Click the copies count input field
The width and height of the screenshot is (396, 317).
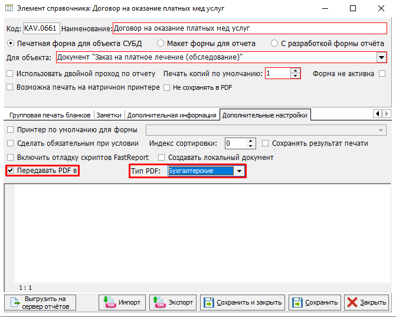(x=278, y=73)
